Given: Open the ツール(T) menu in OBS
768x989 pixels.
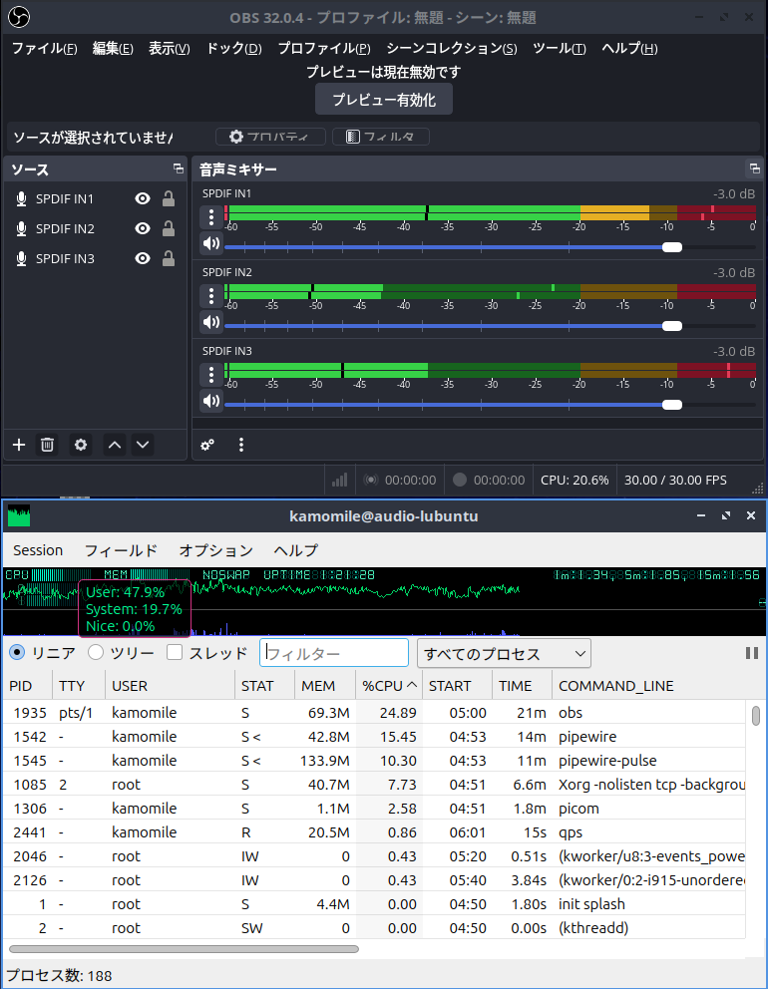Looking at the screenshot, I should [559, 48].
